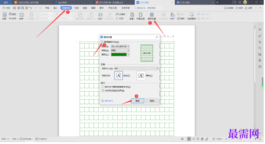Click the 分享 share button
265x144 pixels.
tap(248, 8)
